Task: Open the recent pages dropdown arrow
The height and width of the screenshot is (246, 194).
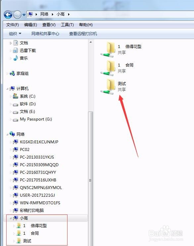Action: 24,15
